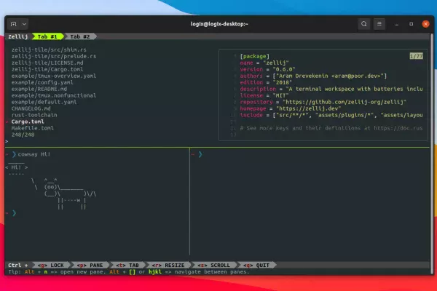The width and height of the screenshot is (437, 291).
Task: Switch to Zellij Tab #2
Action: click(x=80, y=36)
